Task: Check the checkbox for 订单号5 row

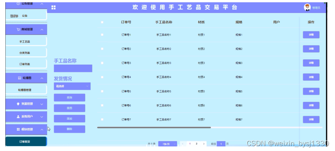Action: pos(102,91)
